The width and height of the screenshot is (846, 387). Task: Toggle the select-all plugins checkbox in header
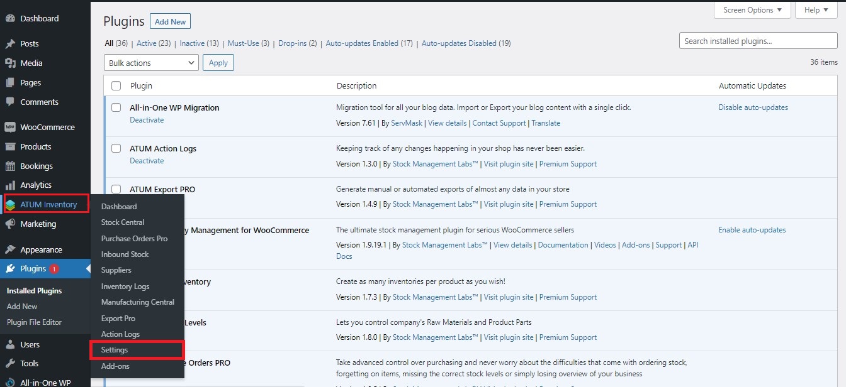pos(116,85)
